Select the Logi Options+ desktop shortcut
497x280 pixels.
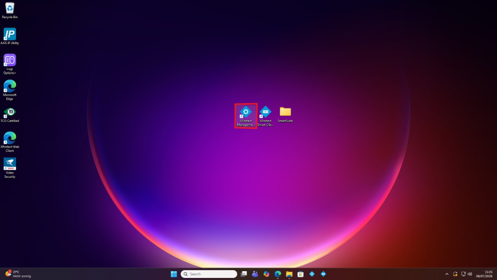click(x=10, y=64)
